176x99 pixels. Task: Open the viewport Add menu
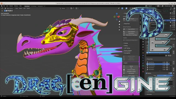[x=24, y=8]
